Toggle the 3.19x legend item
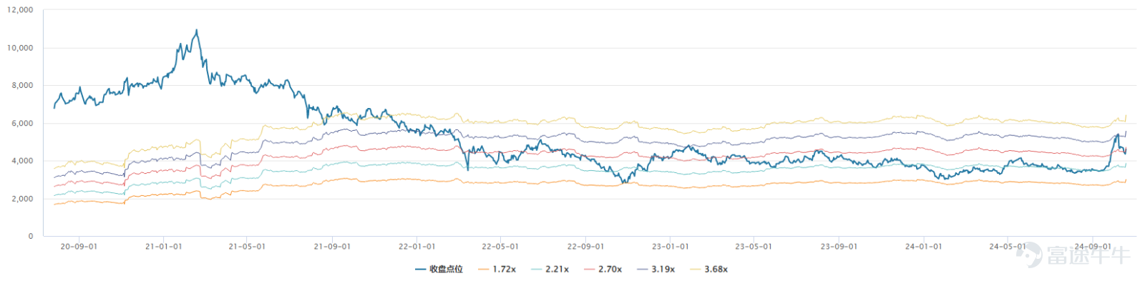The height and width of the screenshot is (281, 1145). point(656,270)
